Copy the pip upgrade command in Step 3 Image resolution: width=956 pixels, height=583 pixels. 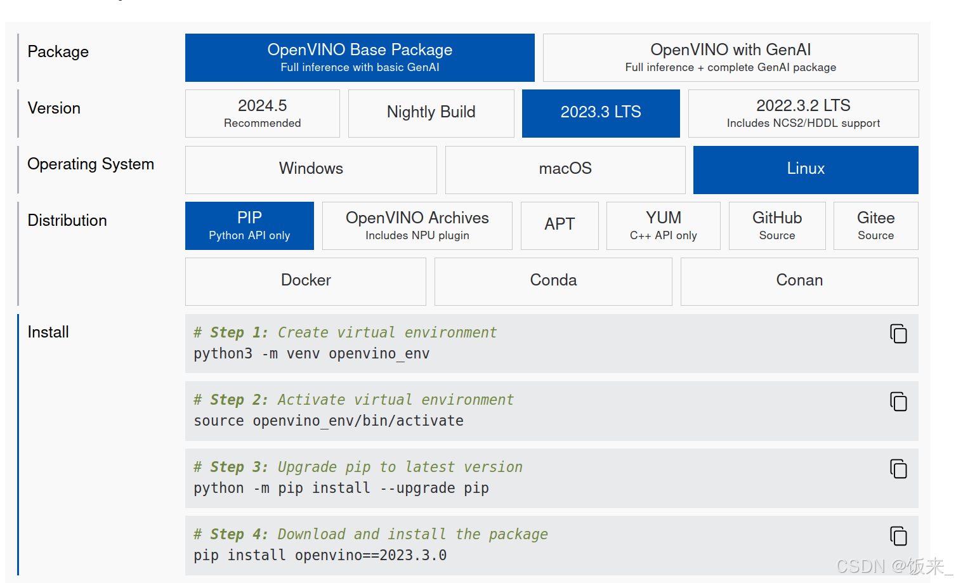[898, 469]
